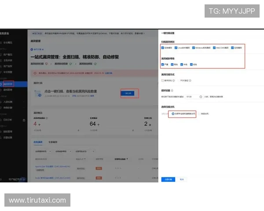Expand 高级防御 in the sidebar
Viewport: 264px width, 211px height.
point(8,108)
